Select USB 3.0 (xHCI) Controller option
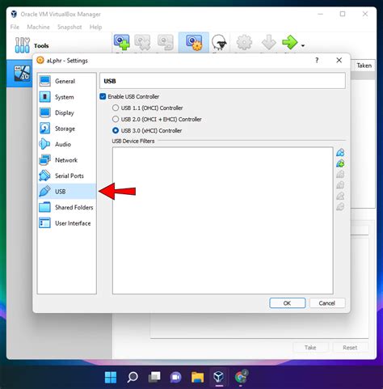Viewport: 383px width, 389px height. (x=116, y=130)
